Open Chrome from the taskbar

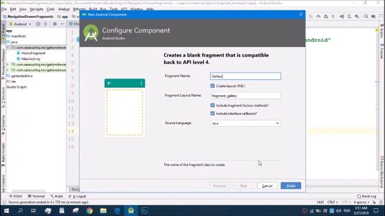90,211
